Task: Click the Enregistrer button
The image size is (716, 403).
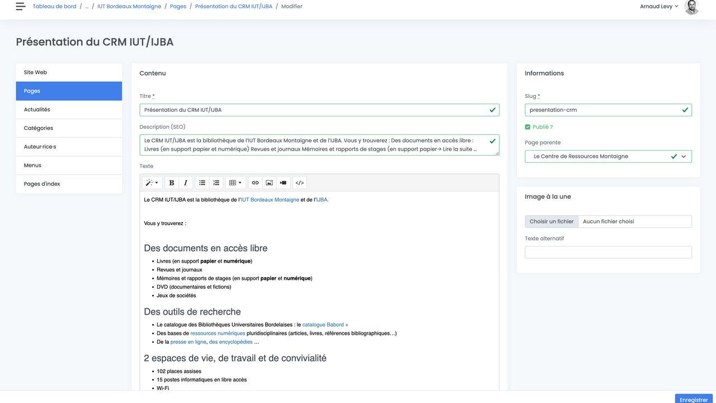Action: [x=693, y=399]
